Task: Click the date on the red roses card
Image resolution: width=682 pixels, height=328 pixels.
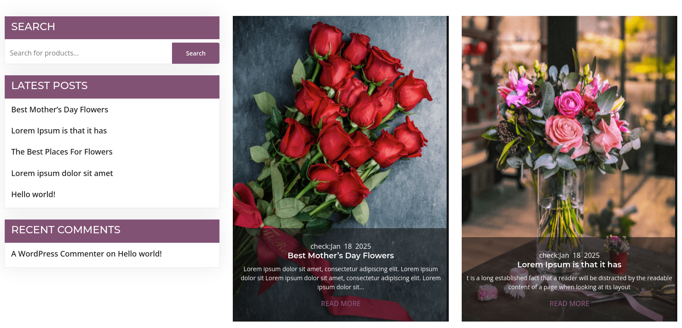Action: tap(341, 246)
